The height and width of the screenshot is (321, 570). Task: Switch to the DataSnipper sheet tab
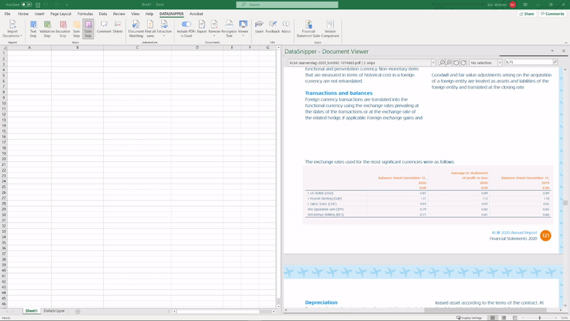(x=54, y=311)
